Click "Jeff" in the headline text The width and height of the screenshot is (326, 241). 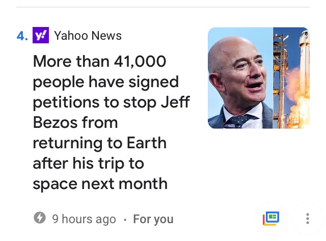pyautogui.click(x=175, y=102)
